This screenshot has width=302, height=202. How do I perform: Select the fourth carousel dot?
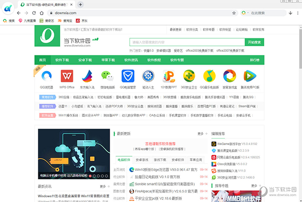102,176
